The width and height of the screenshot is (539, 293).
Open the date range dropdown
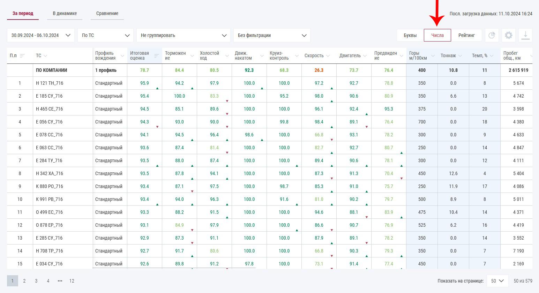click(x=40, y=35)
